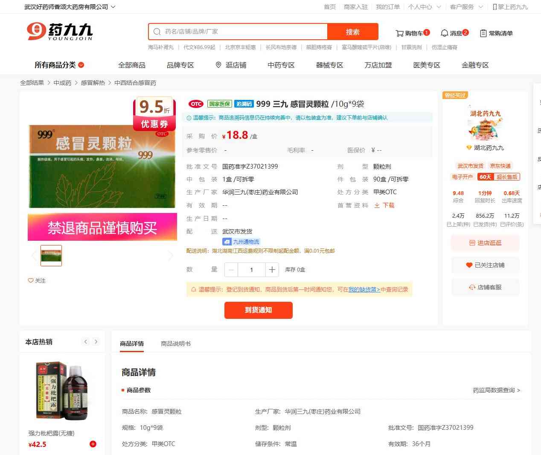Click the 药九九 YOUNGJOIN logo
541x455 pixels.
click(x=60, y=32)
